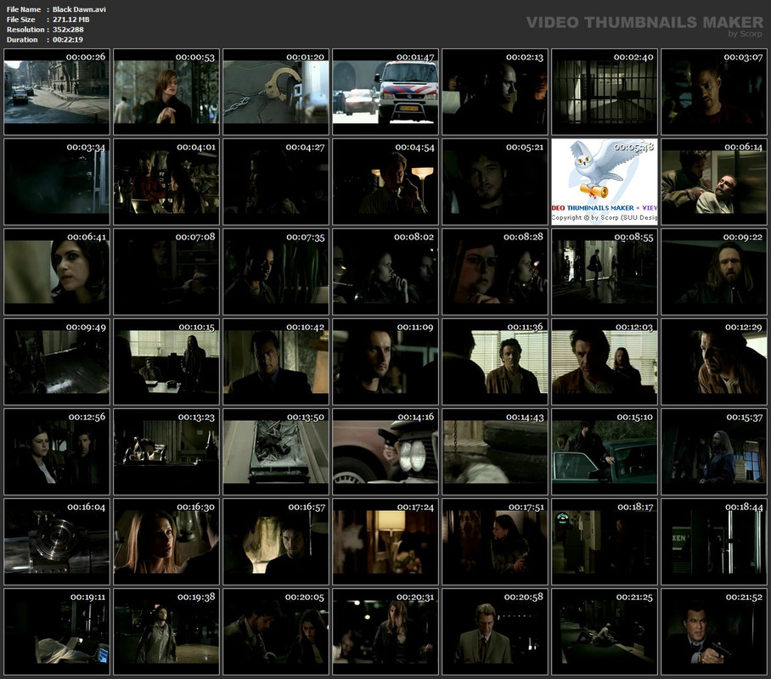This screenshot has height=679, width=771.
Task: Select the thumbnail stamped 00:15:37
Action: (714, 452)
